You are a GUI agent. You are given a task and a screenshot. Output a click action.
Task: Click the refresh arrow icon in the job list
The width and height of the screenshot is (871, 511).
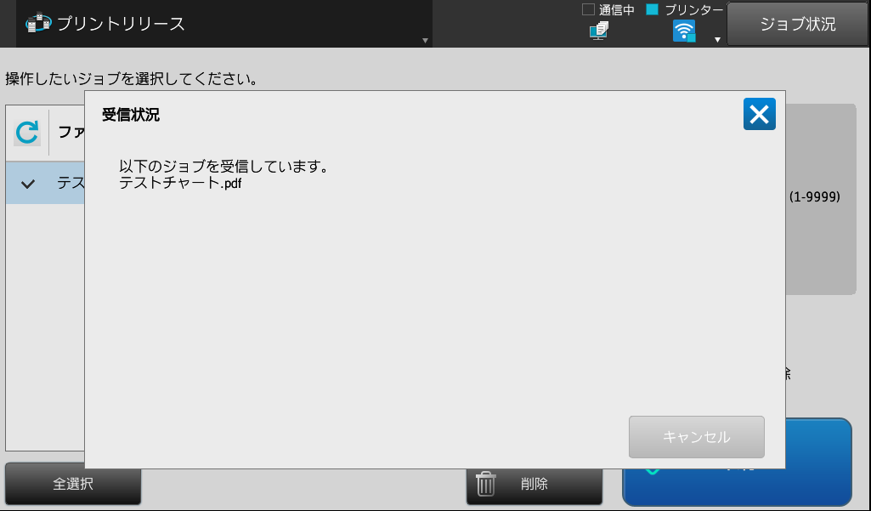click(27, 133)
